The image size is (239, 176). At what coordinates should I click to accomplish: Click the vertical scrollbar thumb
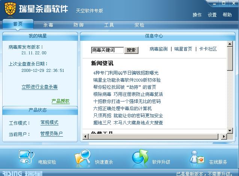click(230, 59)
